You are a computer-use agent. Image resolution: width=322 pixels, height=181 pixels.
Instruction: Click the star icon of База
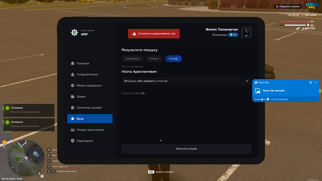72,119
